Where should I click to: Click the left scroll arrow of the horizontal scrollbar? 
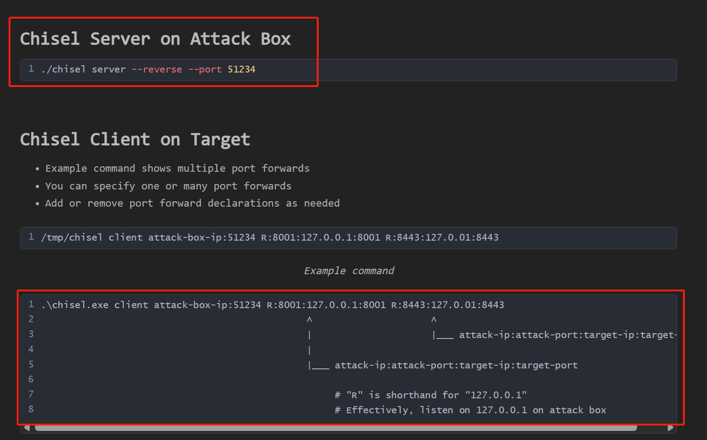click(x=27, y=428)
